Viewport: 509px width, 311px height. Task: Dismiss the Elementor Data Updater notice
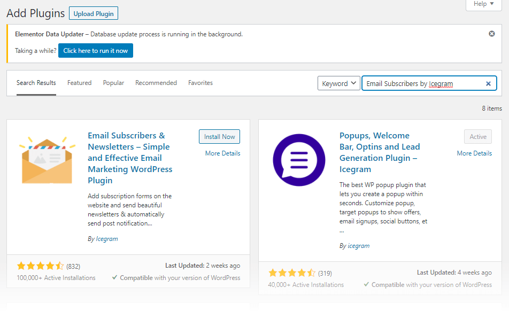coord(492,34)
